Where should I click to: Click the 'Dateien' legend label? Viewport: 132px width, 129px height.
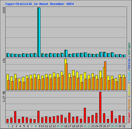pyautogui.click(x=129, y=63)
